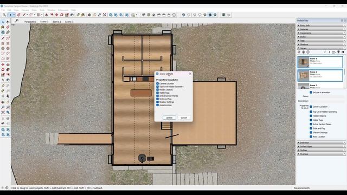Expand the Tags panel
The image size is (347, 195).
[x=321, y=41]
